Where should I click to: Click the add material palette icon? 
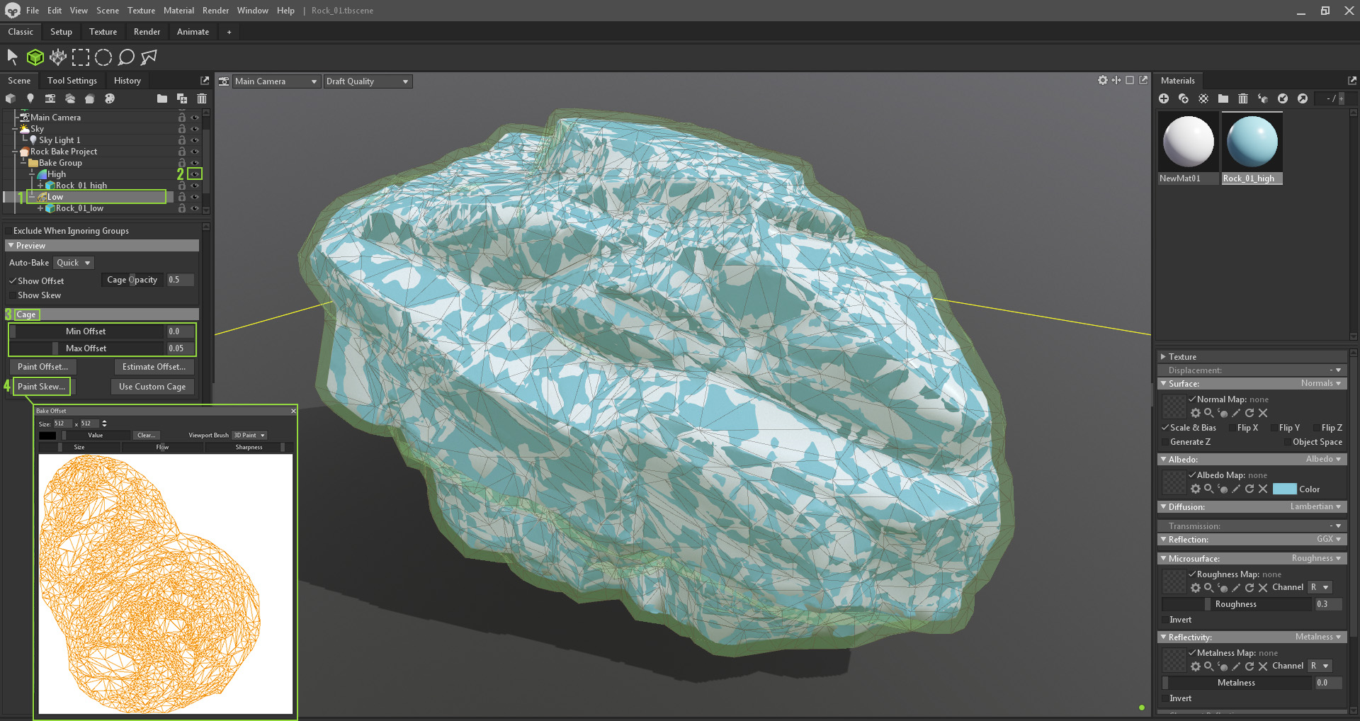(110, 98)
